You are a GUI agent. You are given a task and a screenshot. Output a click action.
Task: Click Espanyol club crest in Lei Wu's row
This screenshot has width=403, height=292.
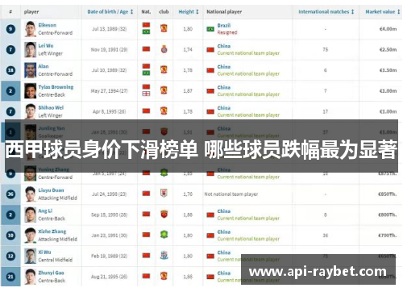pos(164,49)
